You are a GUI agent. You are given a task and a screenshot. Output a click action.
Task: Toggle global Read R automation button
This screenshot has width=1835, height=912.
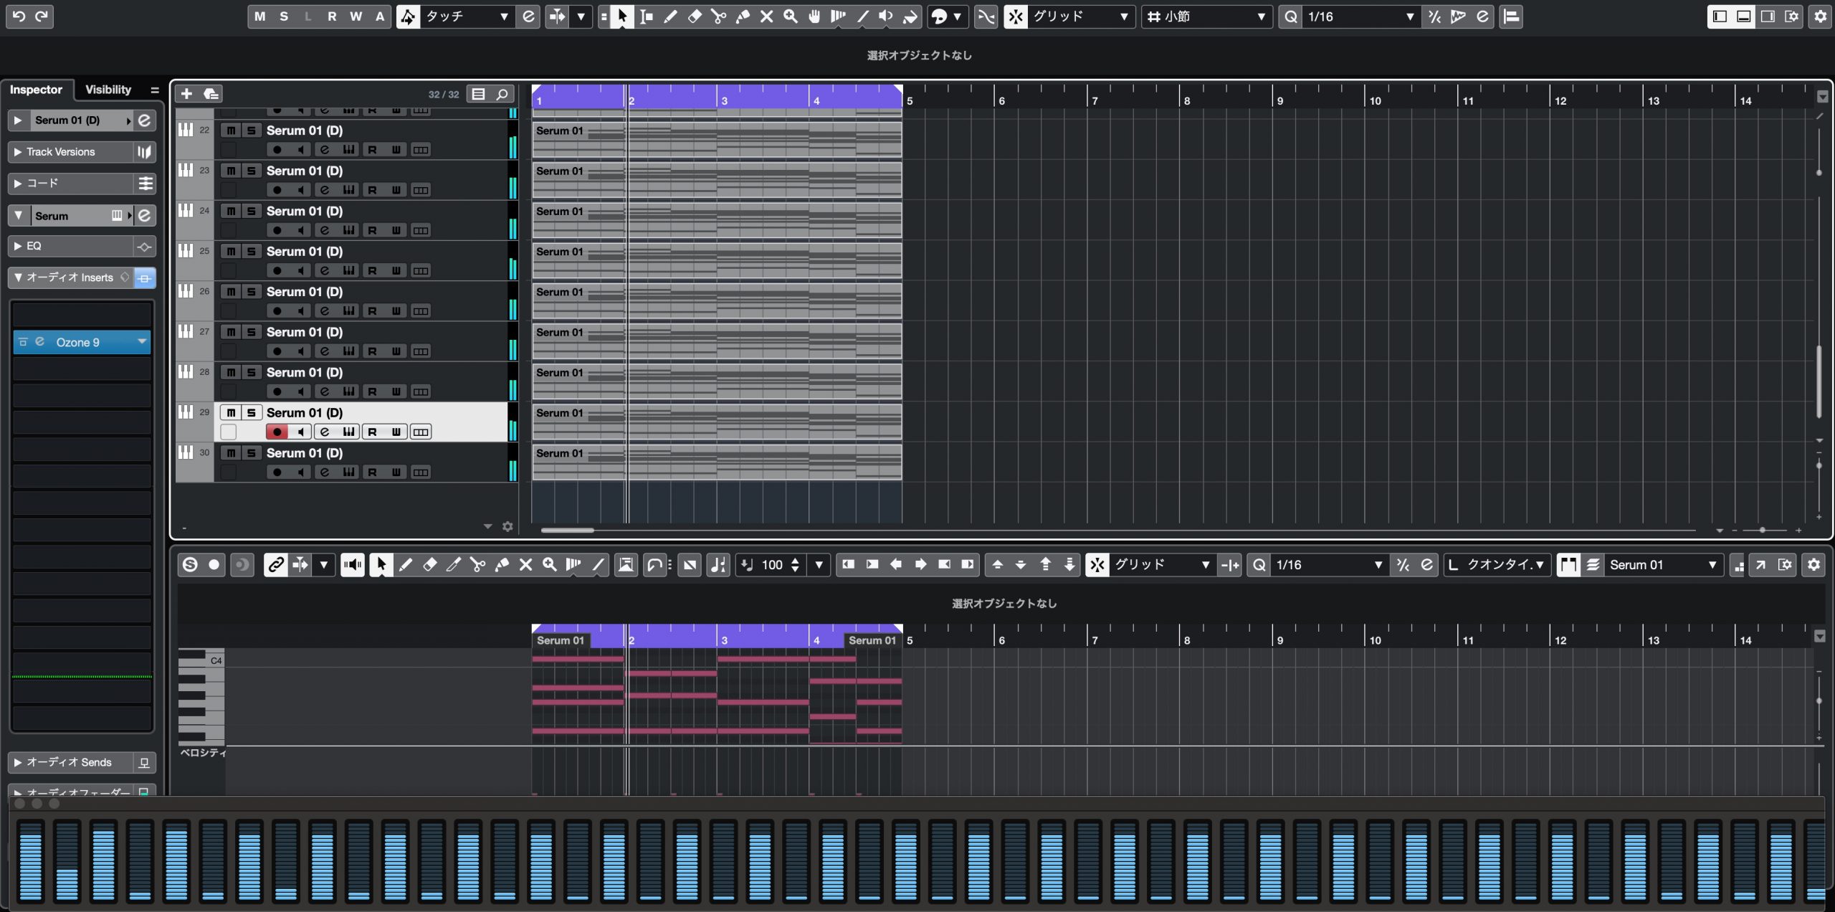pyautogui.click(x=332, y=16)
